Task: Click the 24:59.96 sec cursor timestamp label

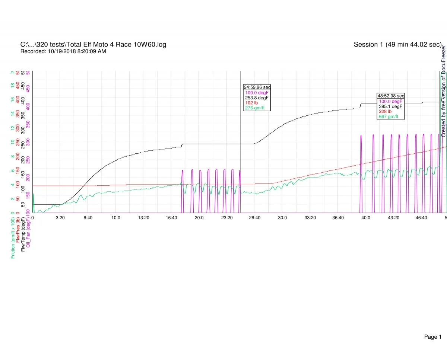Action: [257, 87]
